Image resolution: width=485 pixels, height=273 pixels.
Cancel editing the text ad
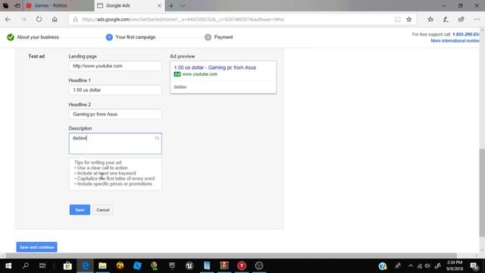click(103, 210)
